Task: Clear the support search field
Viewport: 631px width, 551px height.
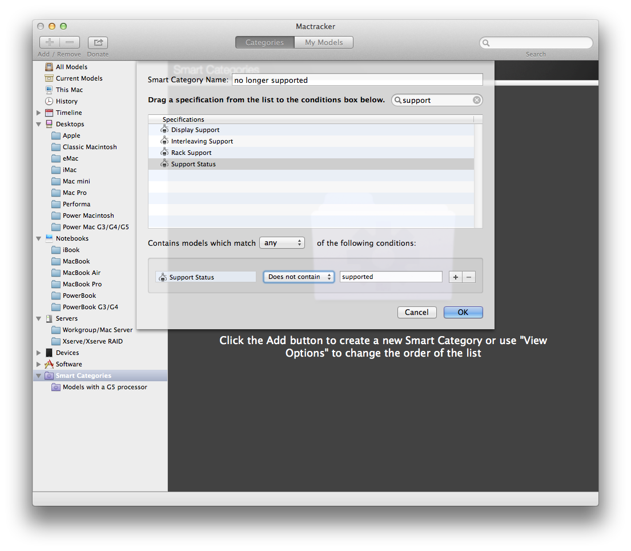Action: point(476,100)
